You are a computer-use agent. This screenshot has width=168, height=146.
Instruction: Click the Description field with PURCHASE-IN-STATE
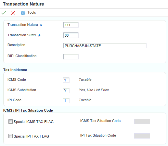click(x=105, y=46)
